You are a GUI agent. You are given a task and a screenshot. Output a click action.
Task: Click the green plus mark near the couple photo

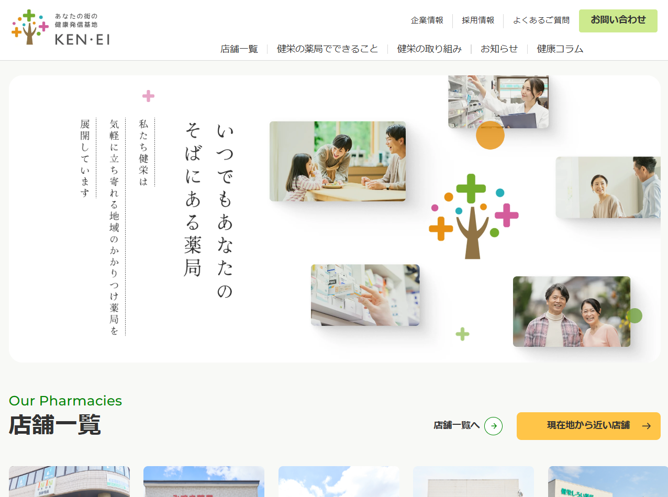[x=463, y=333]
